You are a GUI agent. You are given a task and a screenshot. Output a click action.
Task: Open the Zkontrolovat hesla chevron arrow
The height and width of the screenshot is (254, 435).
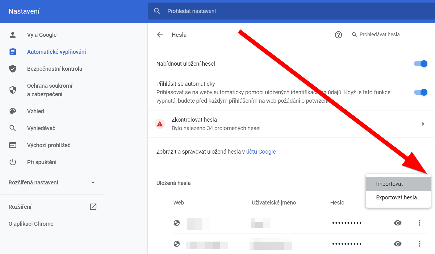[x=423, y=124]
